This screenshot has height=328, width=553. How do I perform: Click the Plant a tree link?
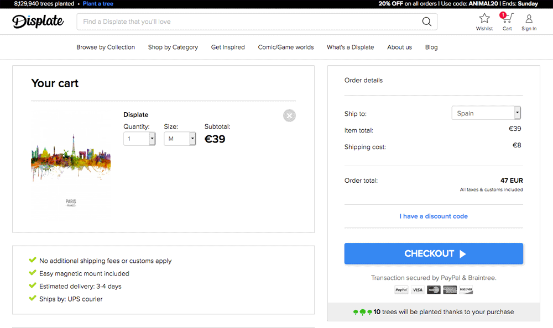pos(98,4)
